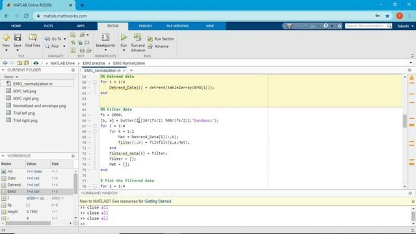
Task: Click the Getting Started link
Action: click(157, 201)
